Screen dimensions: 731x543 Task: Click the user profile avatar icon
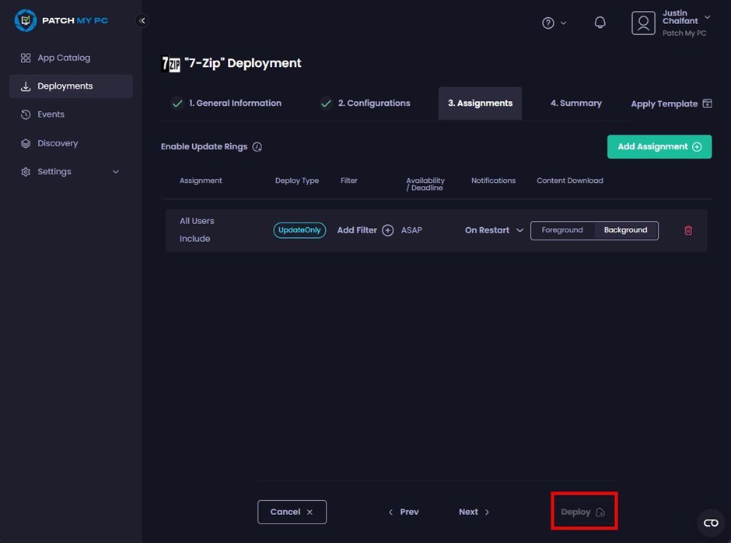[643, 23]
